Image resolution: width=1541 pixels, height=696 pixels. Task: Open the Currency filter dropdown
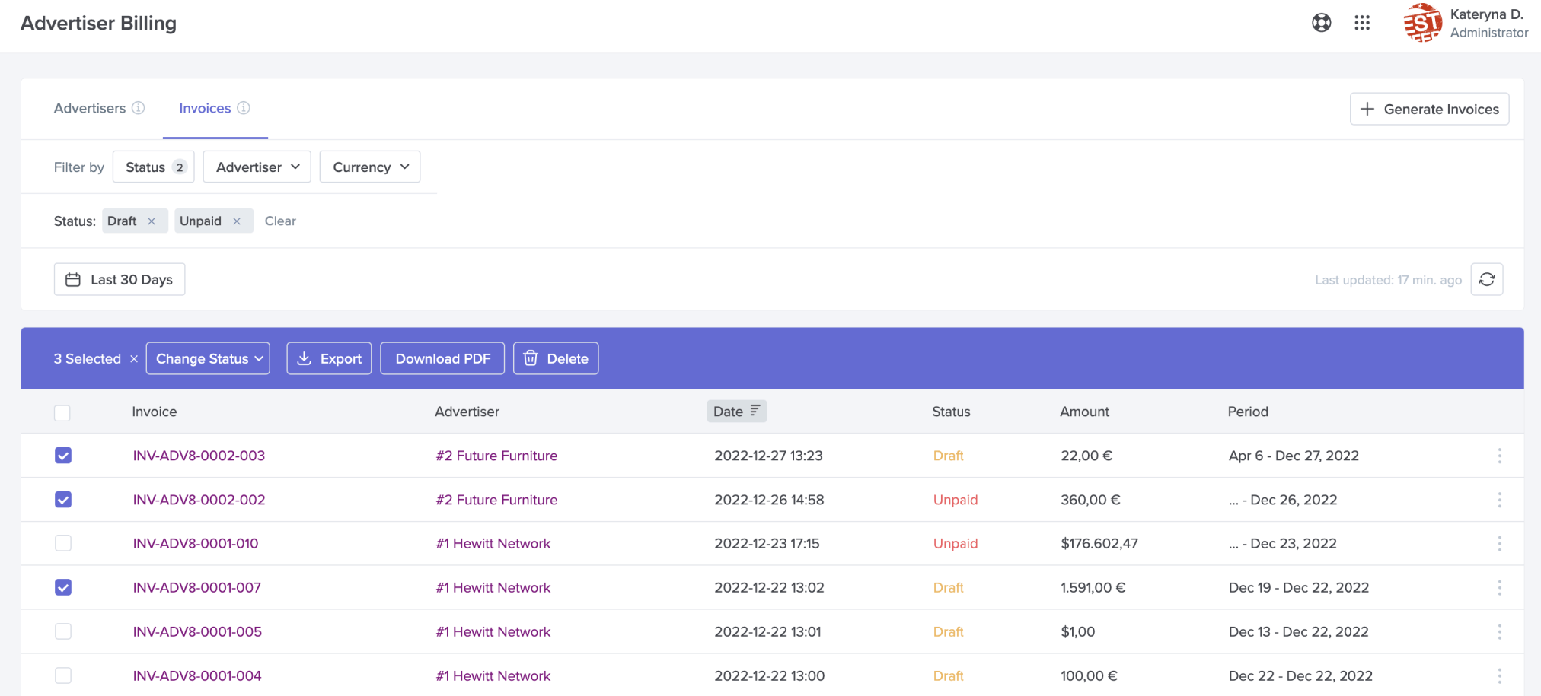(x=370, y=167)
